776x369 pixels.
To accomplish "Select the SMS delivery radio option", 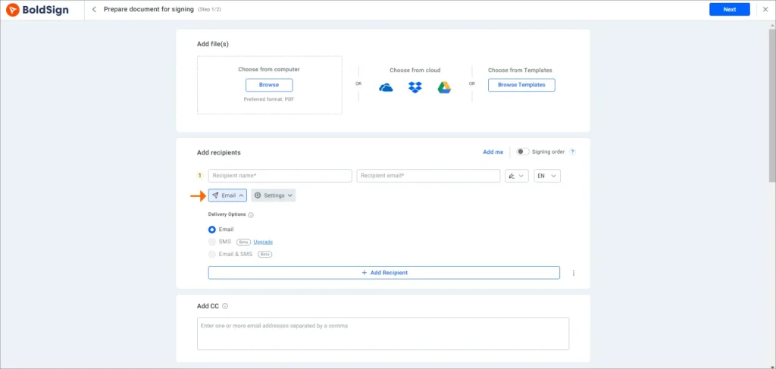I will coord(212,242).
